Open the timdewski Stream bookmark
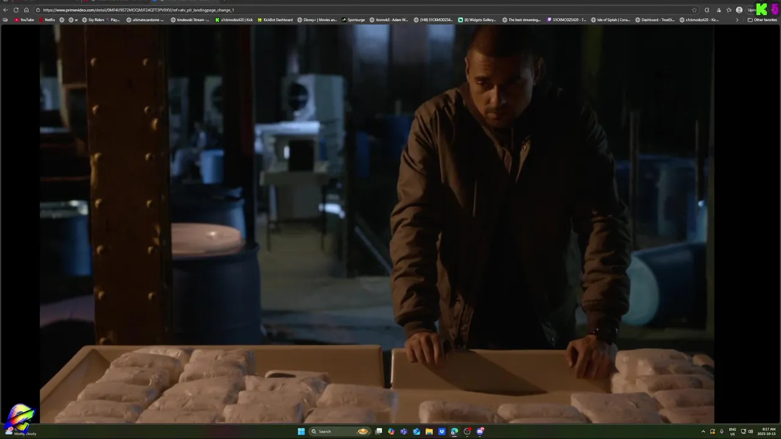781x439 pixels. tap(190, 20)
